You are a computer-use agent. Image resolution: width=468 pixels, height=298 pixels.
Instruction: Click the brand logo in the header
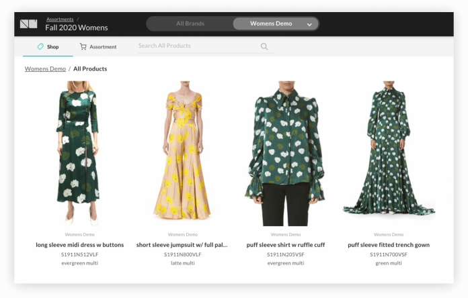click(28, 24)
